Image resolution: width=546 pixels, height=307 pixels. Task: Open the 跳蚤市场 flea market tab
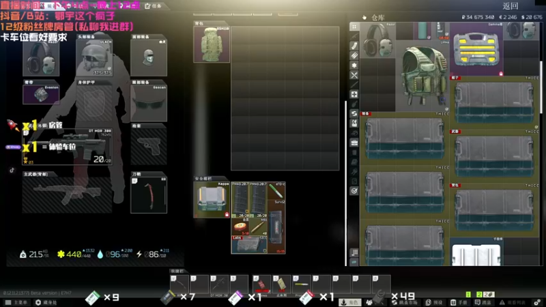click(405, 302)
